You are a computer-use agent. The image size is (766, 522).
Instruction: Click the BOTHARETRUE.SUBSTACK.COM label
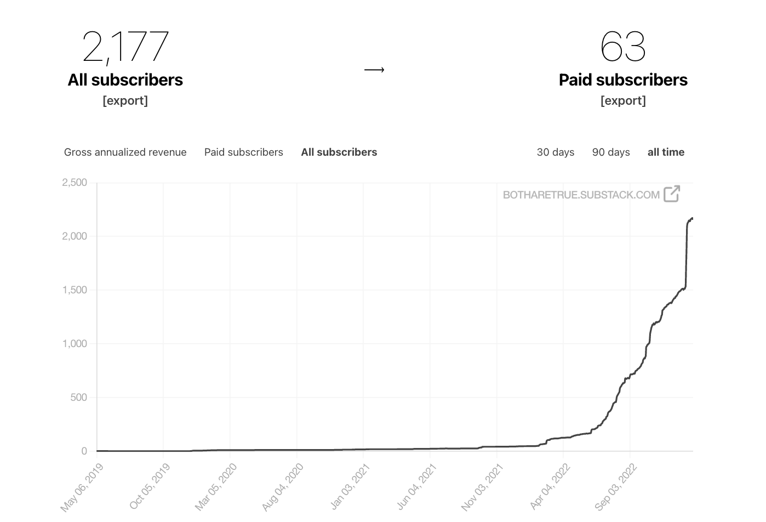(x=581, y=195)
